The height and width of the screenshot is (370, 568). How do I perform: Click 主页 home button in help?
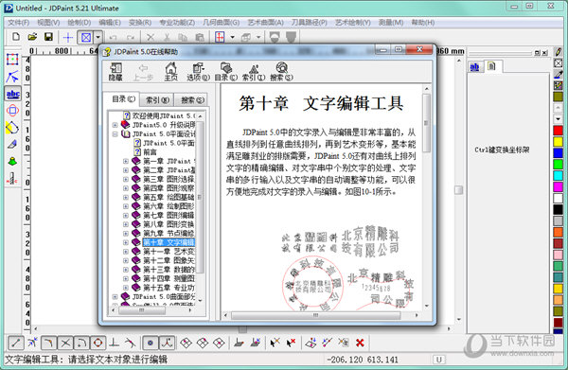[x=171, y=72]
